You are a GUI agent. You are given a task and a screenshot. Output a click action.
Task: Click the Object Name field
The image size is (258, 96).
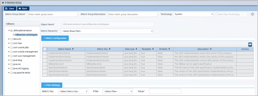coord(108,24)
